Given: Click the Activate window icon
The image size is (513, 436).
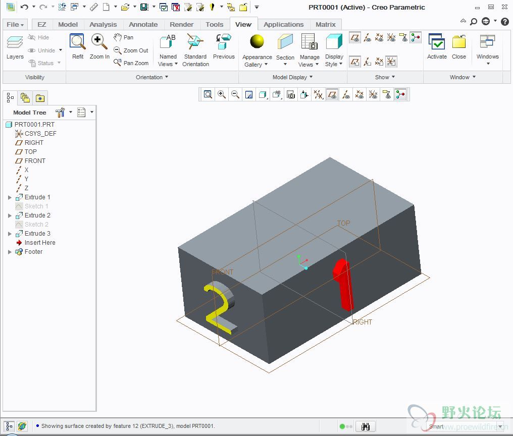Looking at the screenshot, I should pos(437,42).
